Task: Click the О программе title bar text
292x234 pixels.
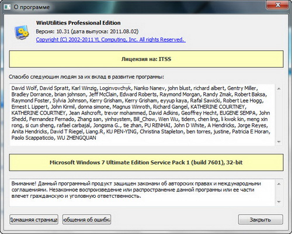Action: click(32, 7)
